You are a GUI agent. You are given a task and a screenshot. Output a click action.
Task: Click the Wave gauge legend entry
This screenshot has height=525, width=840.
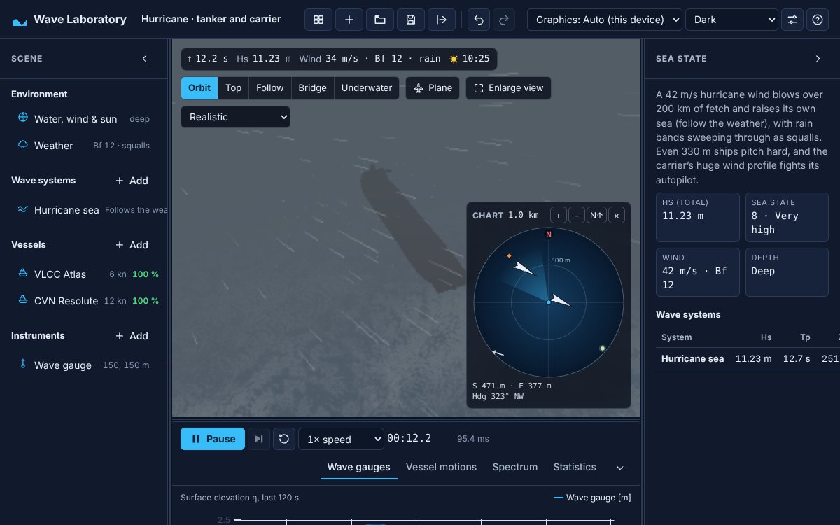coord(592,498)
